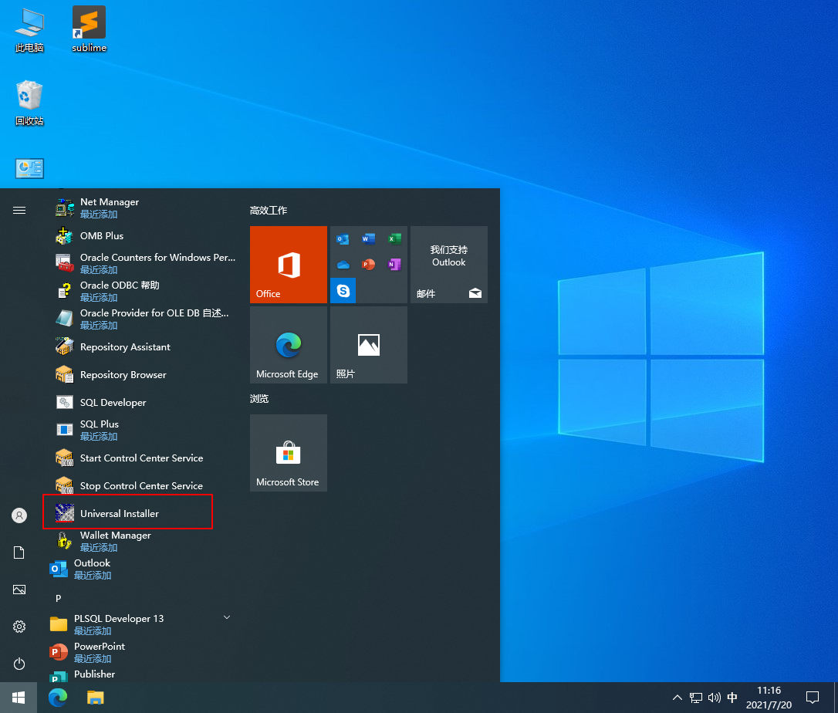
Task: Open Oracle ODBC help entry
Action: tap(141, 291)
